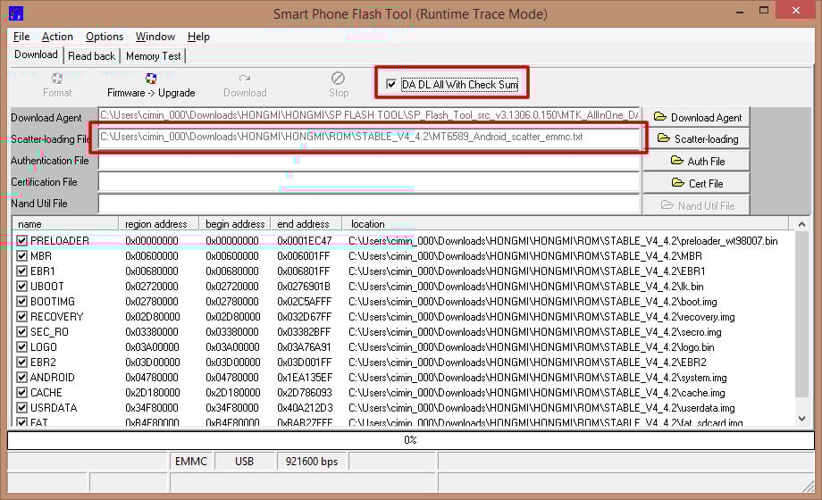
Task: Toggle DA DL All With Check Sum checkbox
Action: [390, 84]
